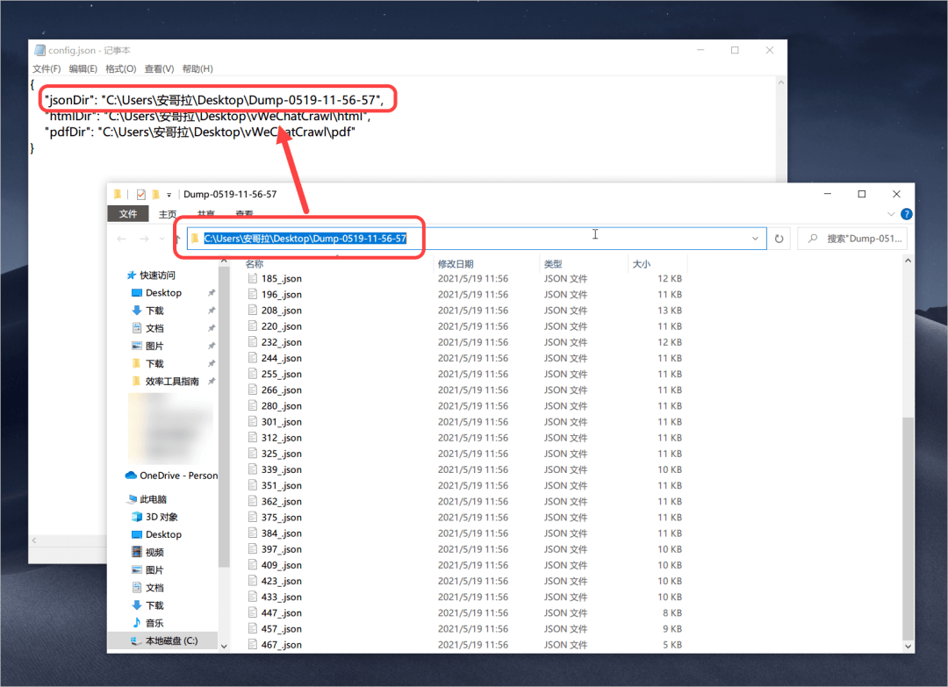The height and width of the screenshot is (687, 948).
Task: Open Notepad's 格式(O) menu
Action: click(120, 69)
